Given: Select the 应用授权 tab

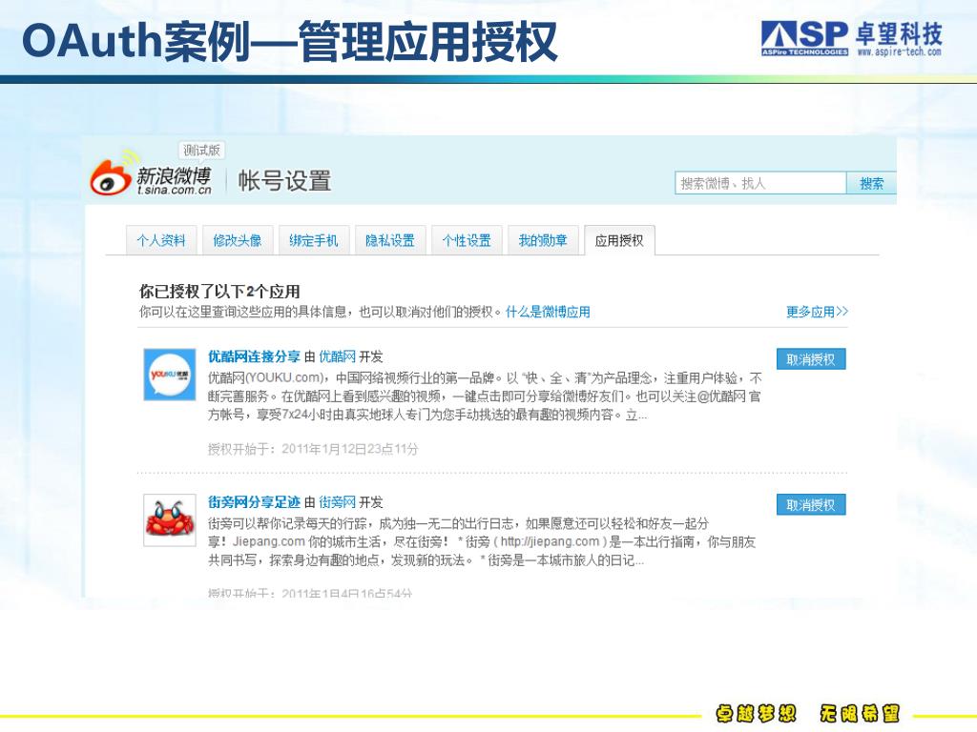Looking at the screenshot, I should [x=619, y=240].
